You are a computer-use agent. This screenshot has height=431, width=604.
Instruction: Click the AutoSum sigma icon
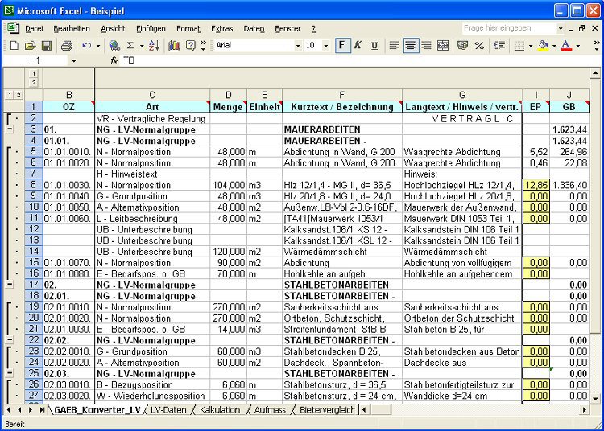tap(130, 46)
